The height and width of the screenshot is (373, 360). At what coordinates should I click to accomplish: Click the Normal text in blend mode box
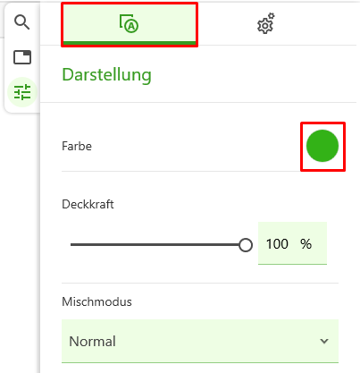point(92,342)
